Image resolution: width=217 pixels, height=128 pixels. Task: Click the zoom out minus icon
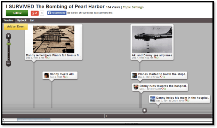tap(8, 64)
